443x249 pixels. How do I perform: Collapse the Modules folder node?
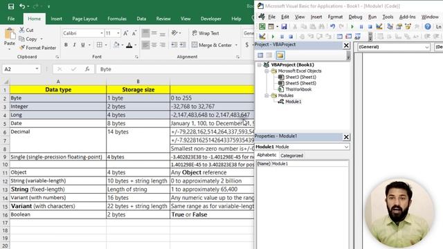tap(266, 95)
